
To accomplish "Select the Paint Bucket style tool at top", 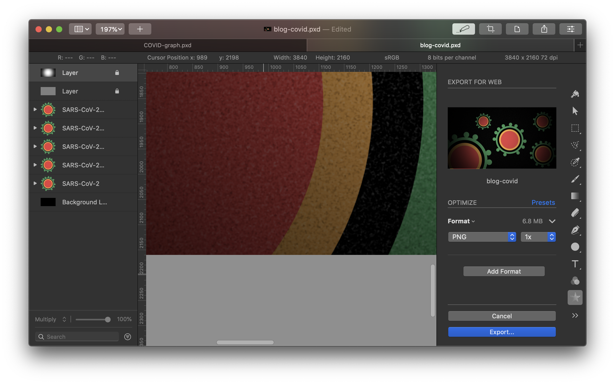I will point(575,94).
